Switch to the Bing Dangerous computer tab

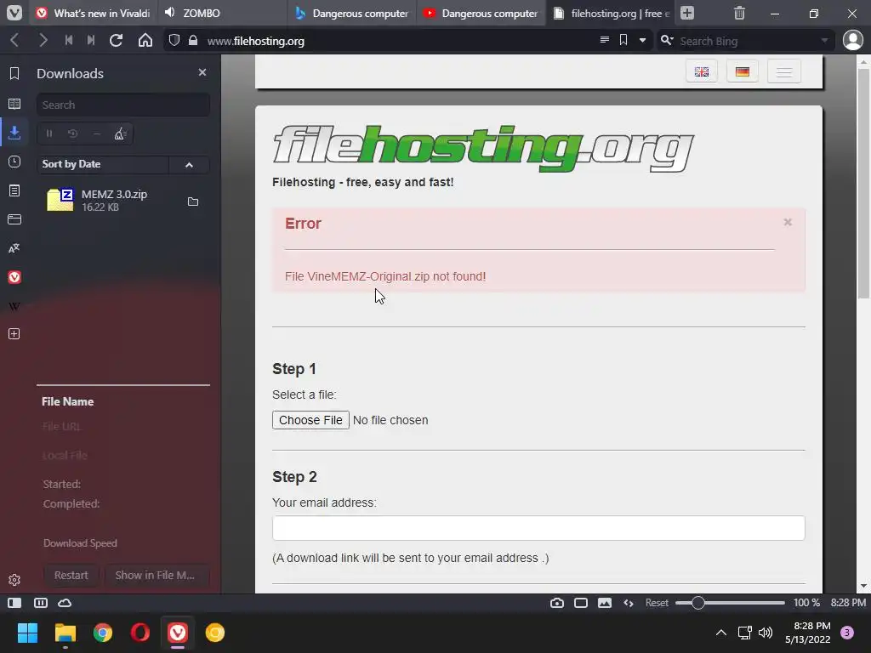[x=351, y=13]
